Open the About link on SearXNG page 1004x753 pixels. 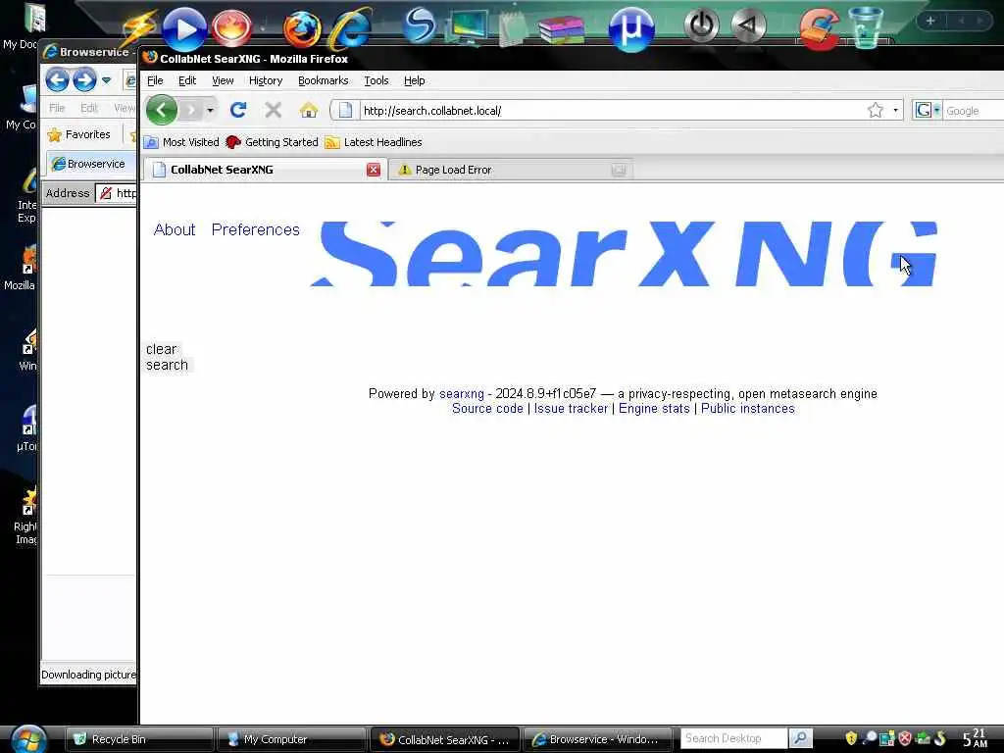(175, 229)
